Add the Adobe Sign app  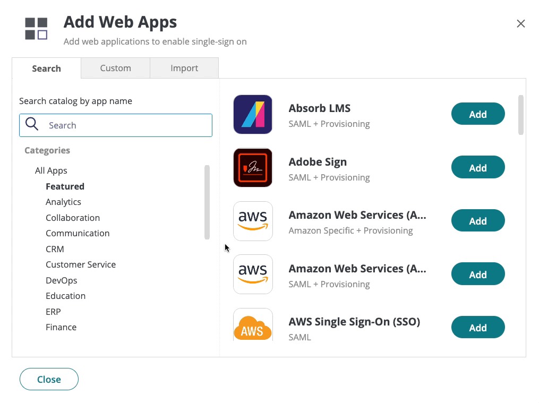click(x=478, y=168)
